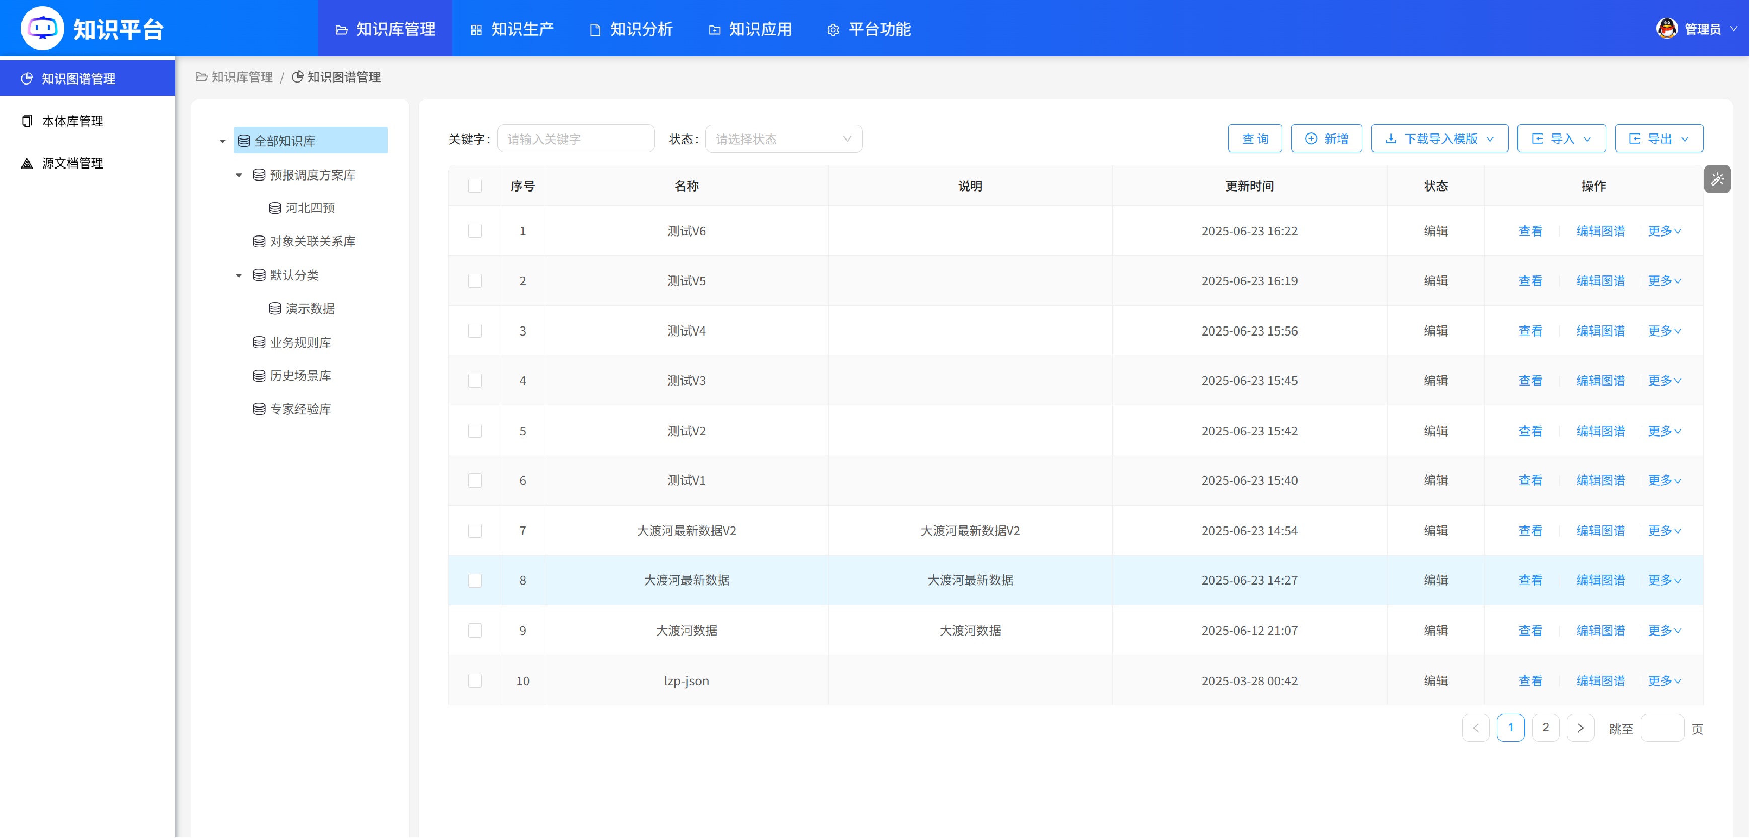Toggle the select-all checkbox in table header
The height and width of the screenshot is (838, 1750).
pos(475,186)
